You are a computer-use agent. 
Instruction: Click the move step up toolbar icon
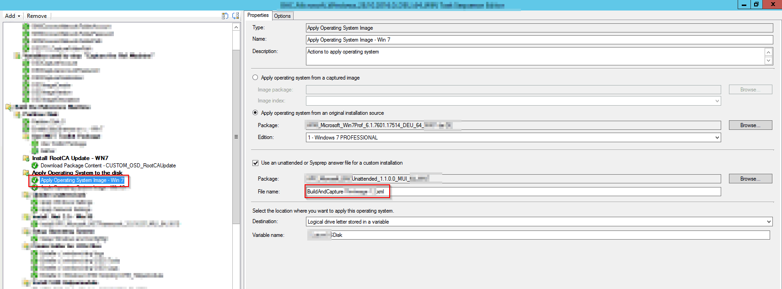click(x=225, y=16)
